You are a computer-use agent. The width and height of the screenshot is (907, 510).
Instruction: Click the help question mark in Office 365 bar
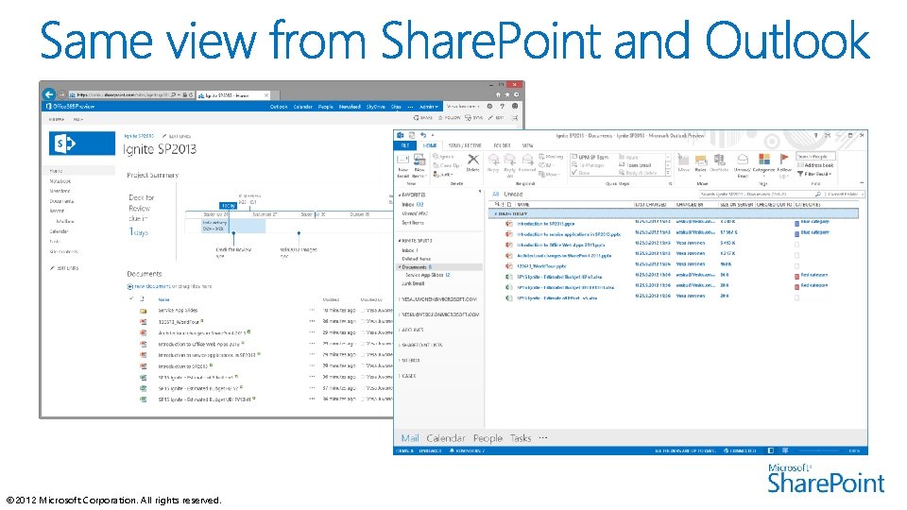pyautogui.click(x=502, y=107)
